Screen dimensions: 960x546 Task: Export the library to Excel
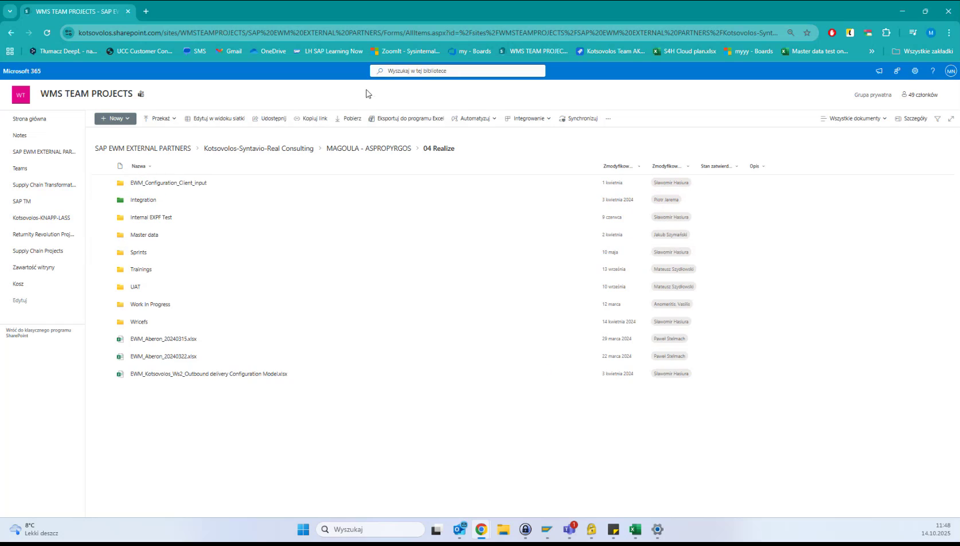tap(406, 118)
